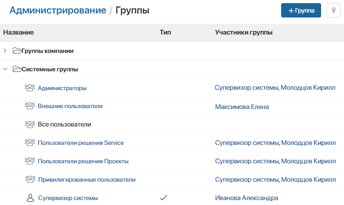
Task: Click the Группы компании folder name
Action: pos(48,51)
